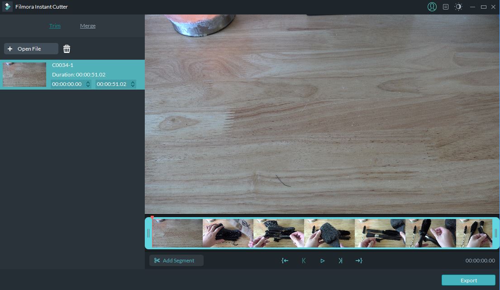Toggle the light/dark theme icon

(458, 7)
